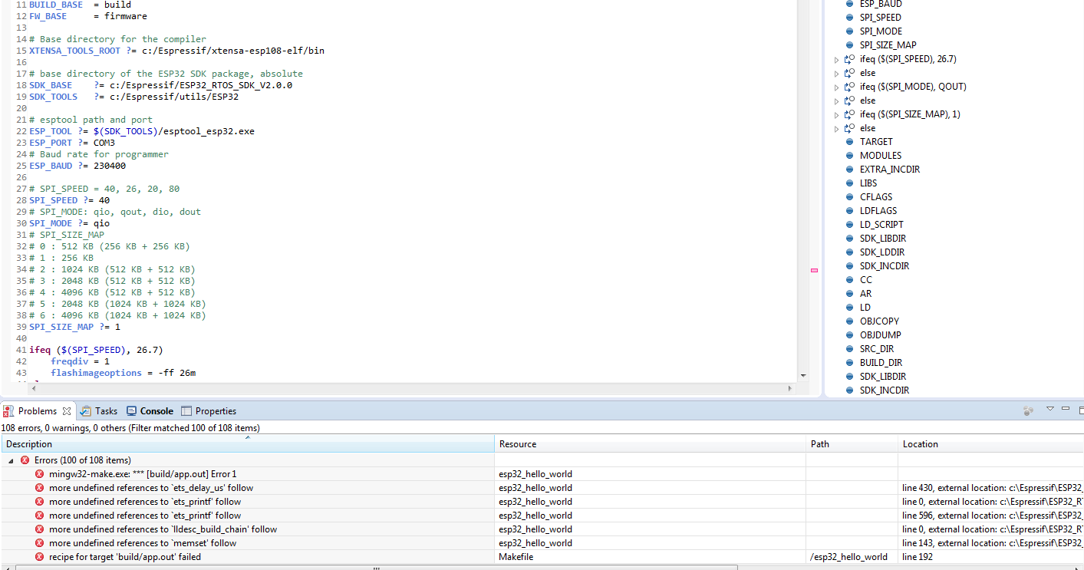Click the blue variable icon beside SPI_MODE in outline
Viewport: 1084px width, 570px height.
(x=849, y=31)
